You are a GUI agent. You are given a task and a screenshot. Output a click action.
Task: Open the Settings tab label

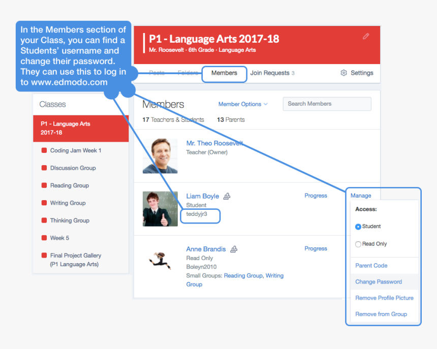pyautogui.click(x=362, y=73)
